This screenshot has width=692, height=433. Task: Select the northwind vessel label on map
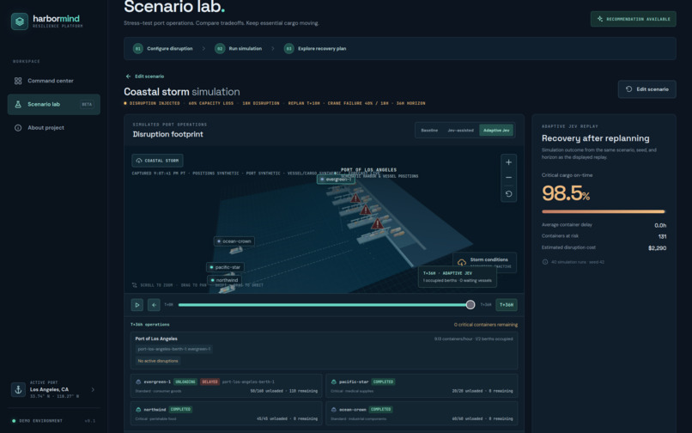[224, 280]
